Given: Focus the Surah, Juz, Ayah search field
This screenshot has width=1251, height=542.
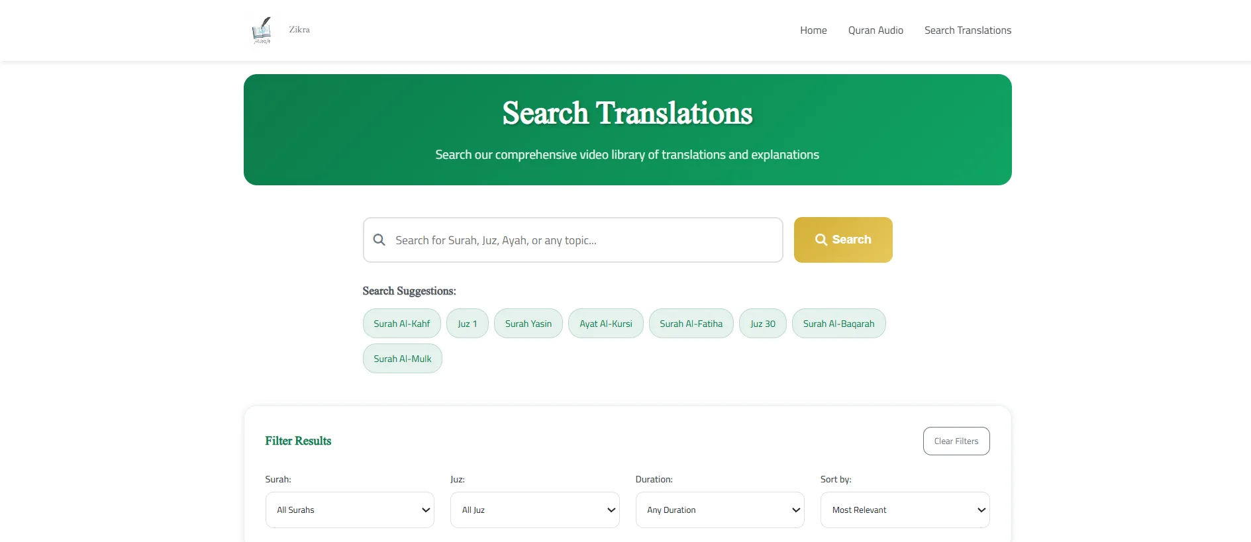Looking at the screenshot, I should [x=573, y=240].
